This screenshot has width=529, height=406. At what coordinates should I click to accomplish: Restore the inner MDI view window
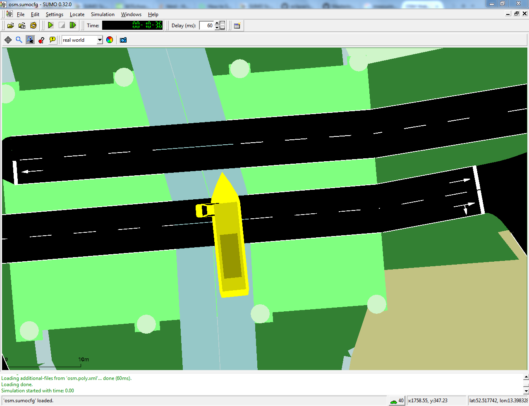pos(516,14)
